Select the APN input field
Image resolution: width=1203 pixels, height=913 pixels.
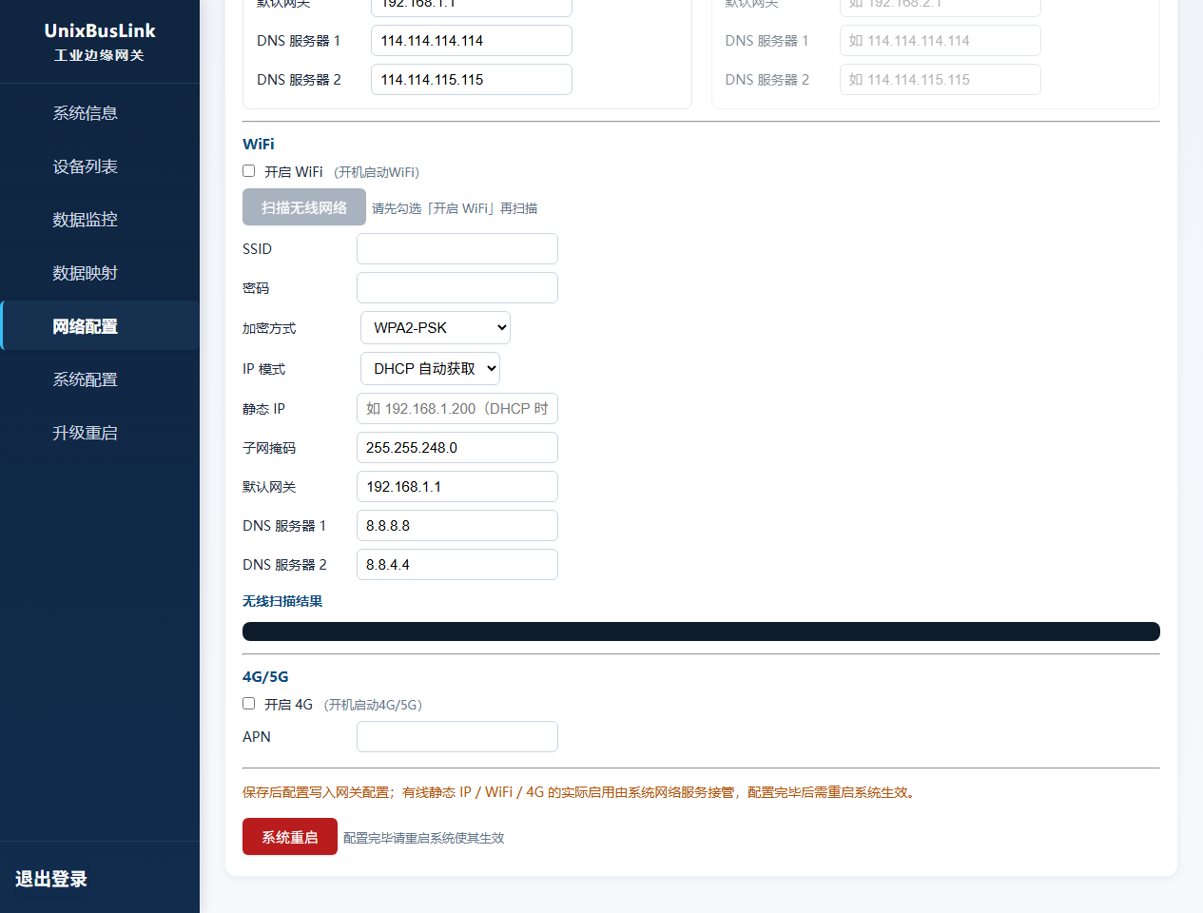point(457,737)
